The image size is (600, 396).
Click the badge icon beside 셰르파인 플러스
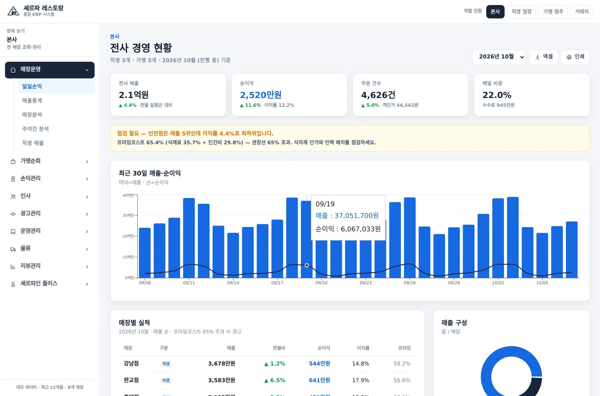click(13, 284)
